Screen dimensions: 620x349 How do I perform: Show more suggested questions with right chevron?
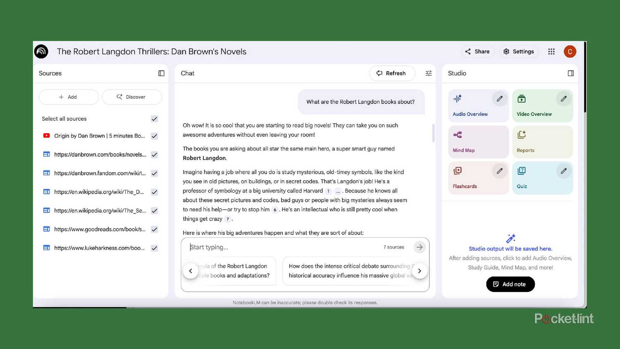420,271
